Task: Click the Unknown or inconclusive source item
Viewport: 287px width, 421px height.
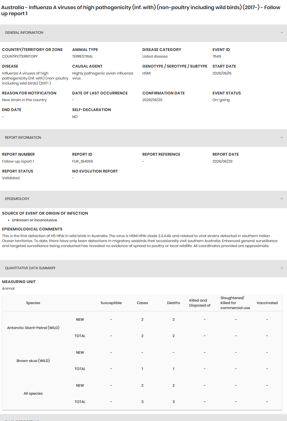Action: coord(35,220)
